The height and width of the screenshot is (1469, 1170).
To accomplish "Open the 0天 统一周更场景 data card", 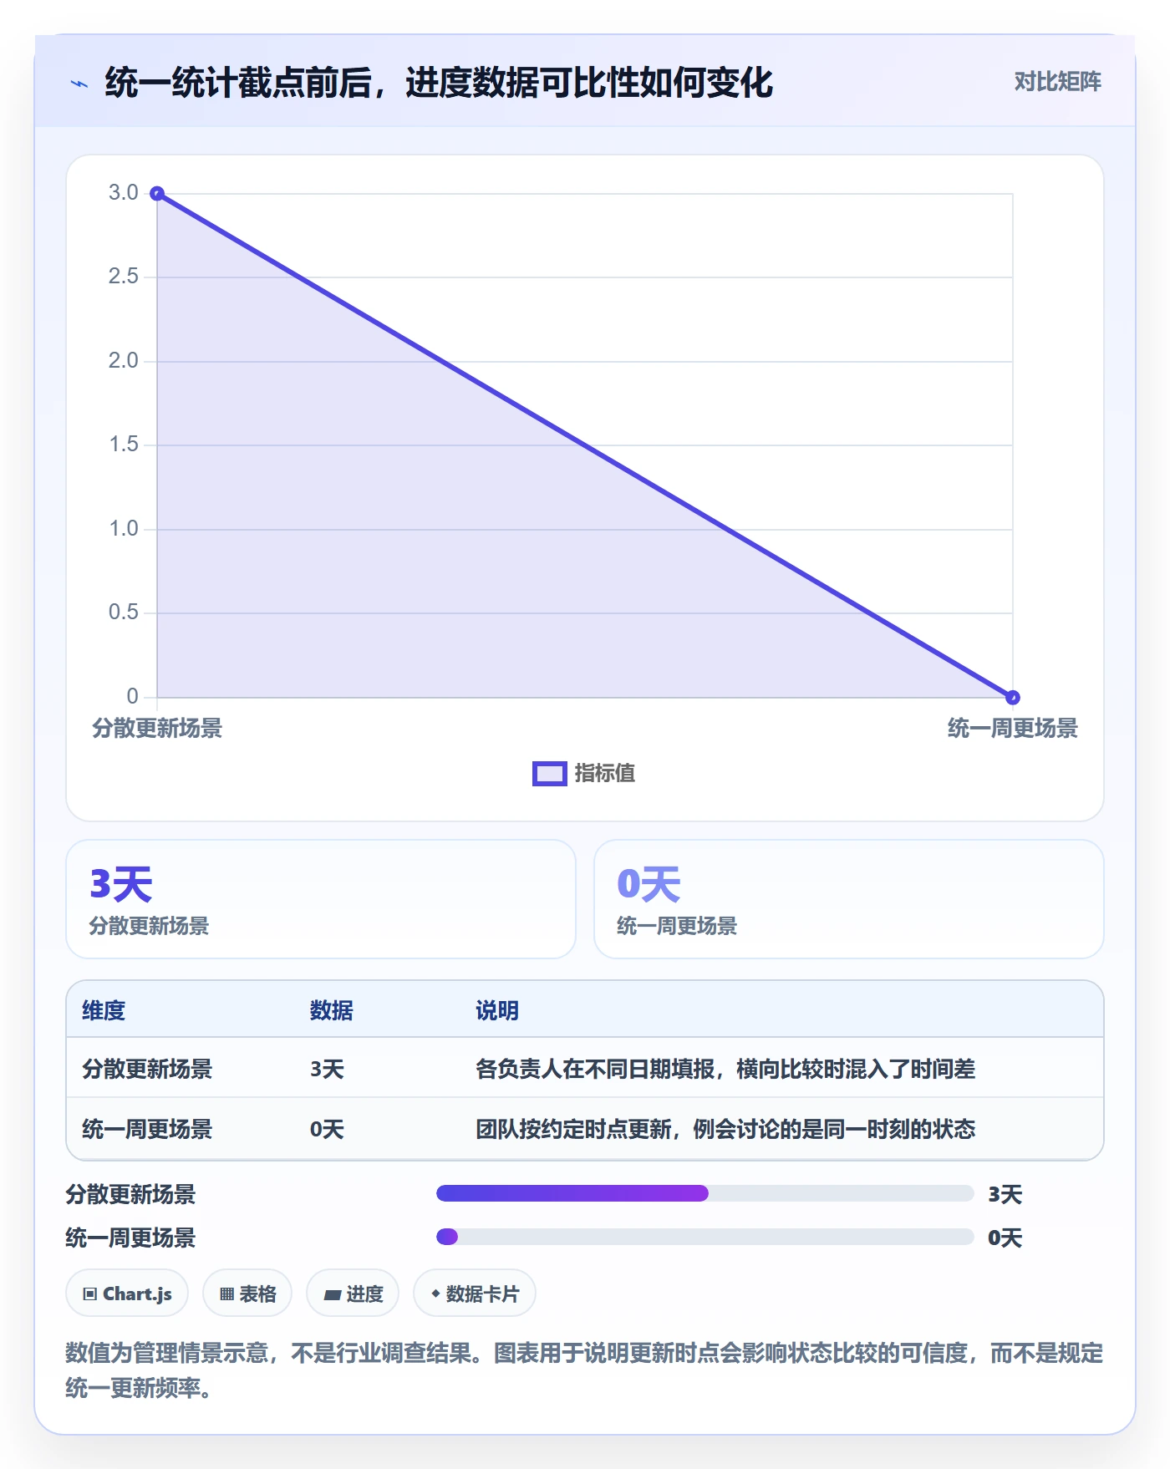I will click(848, 899).
